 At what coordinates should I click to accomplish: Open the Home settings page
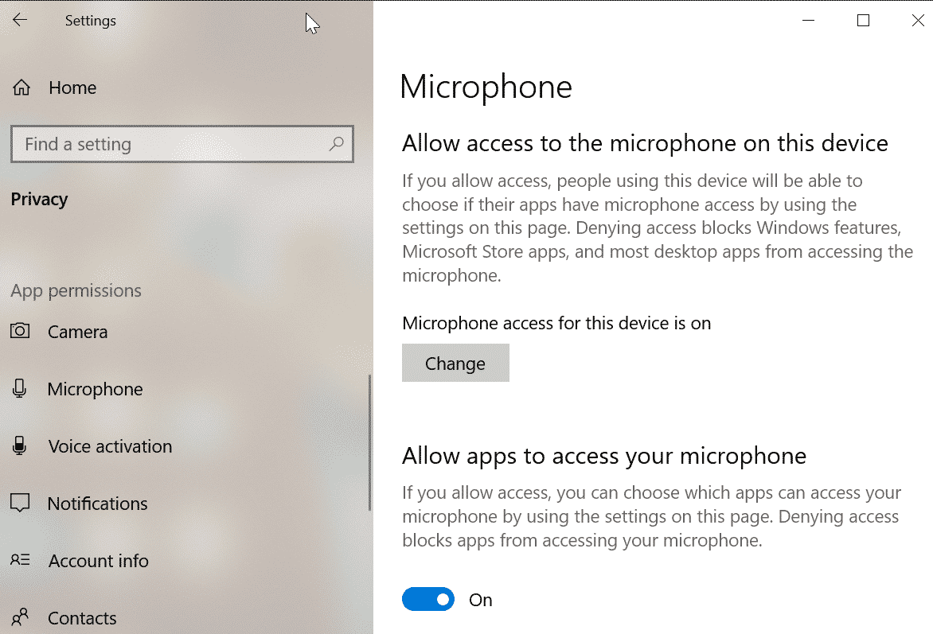[72, 88]
